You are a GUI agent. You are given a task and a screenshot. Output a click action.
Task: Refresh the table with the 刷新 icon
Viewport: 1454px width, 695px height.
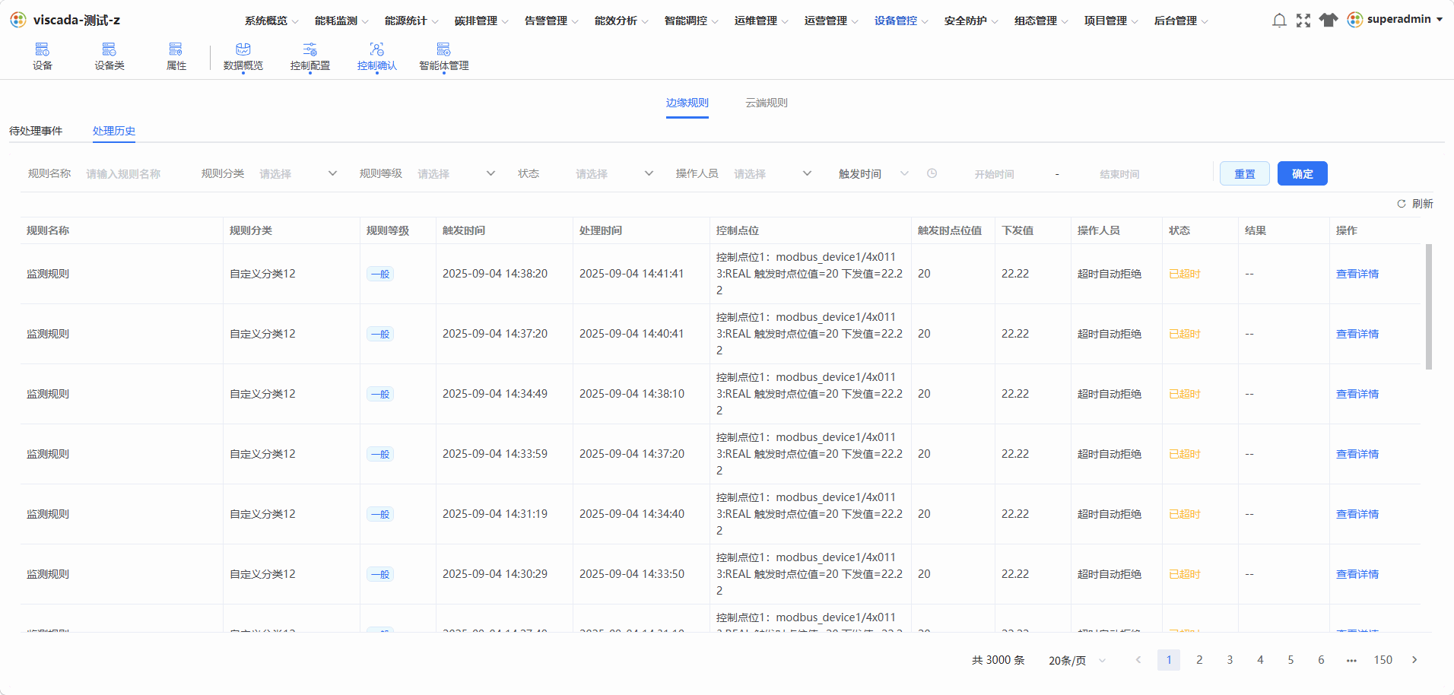tap(1401, 204)
